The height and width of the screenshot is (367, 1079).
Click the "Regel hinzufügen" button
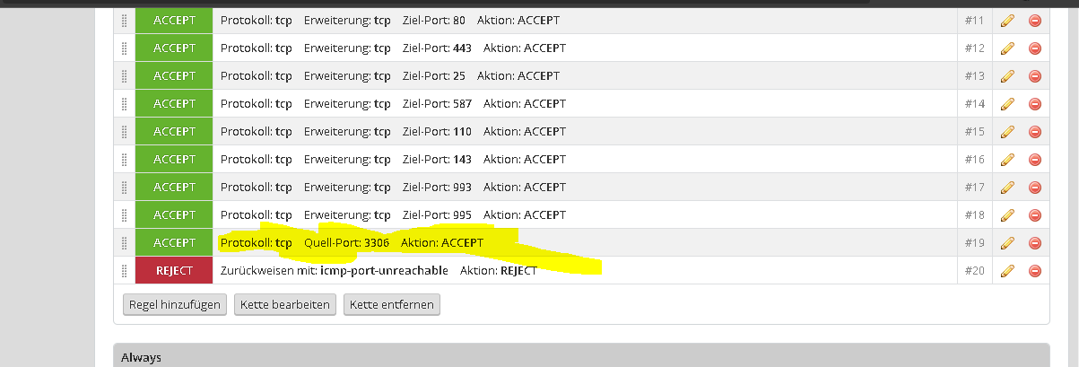tap(175, 305)
